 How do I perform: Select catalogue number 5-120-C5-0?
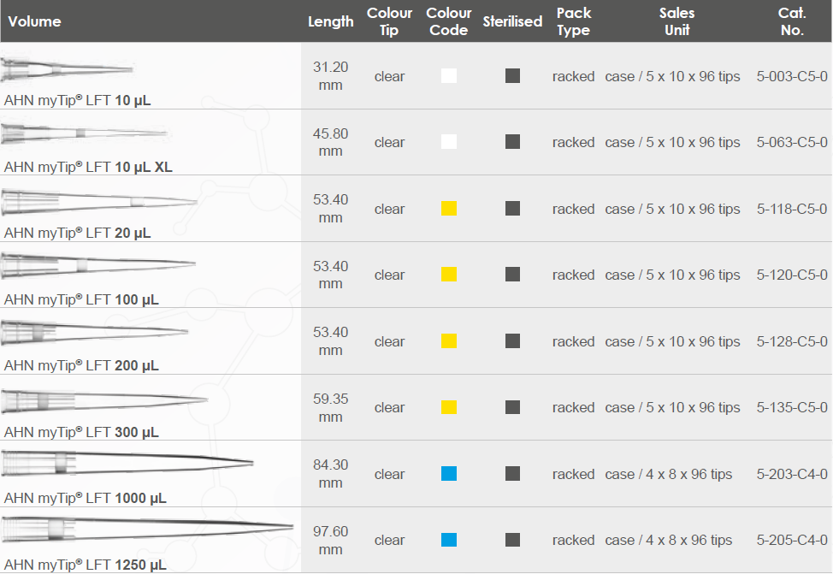click(792, 275)
